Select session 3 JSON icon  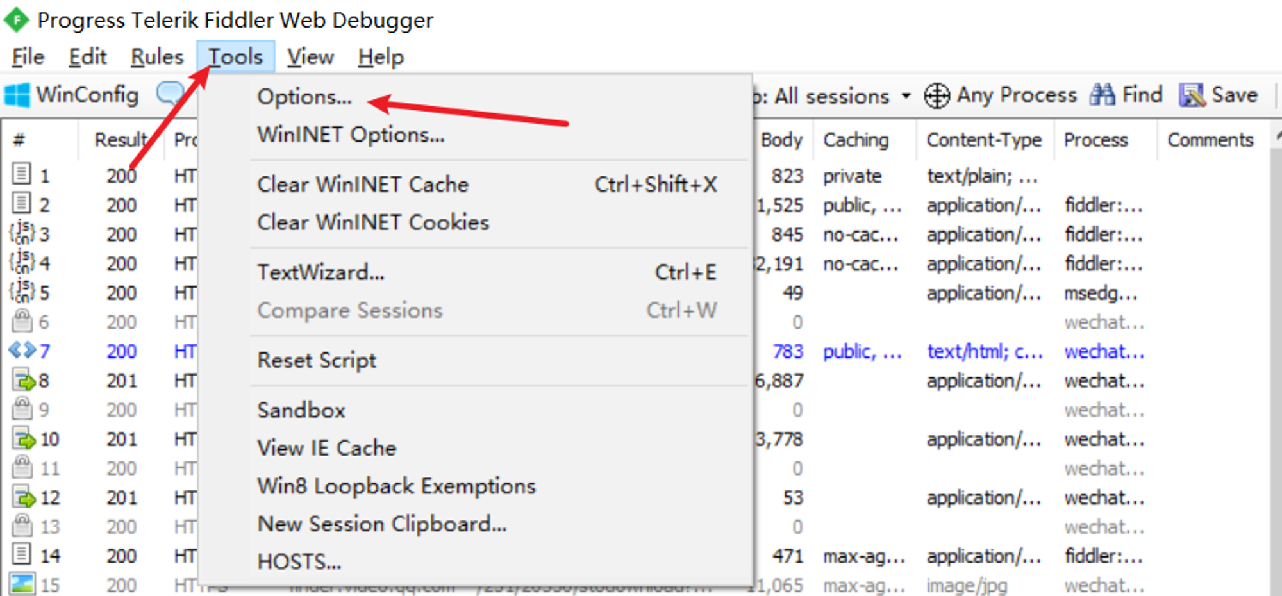pyautogui.click(x=22, y=233)
